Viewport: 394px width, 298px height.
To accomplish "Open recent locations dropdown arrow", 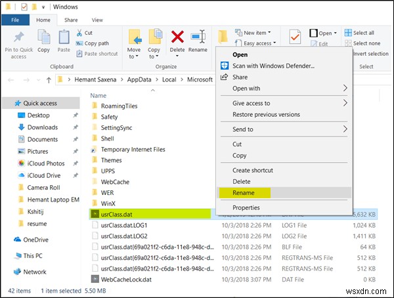I will click(39, 80).
